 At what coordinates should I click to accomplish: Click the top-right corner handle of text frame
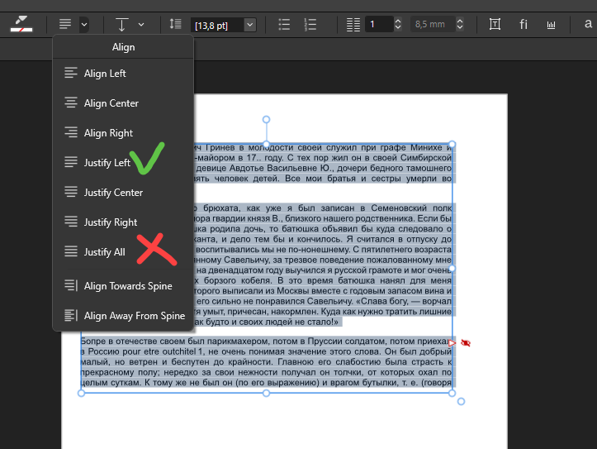coord(452,144)
